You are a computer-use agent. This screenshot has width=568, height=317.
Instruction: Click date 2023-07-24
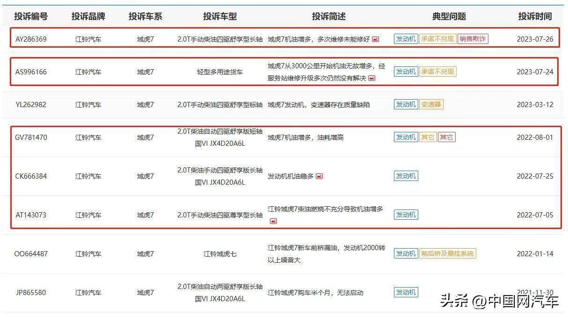coord(535,72)
